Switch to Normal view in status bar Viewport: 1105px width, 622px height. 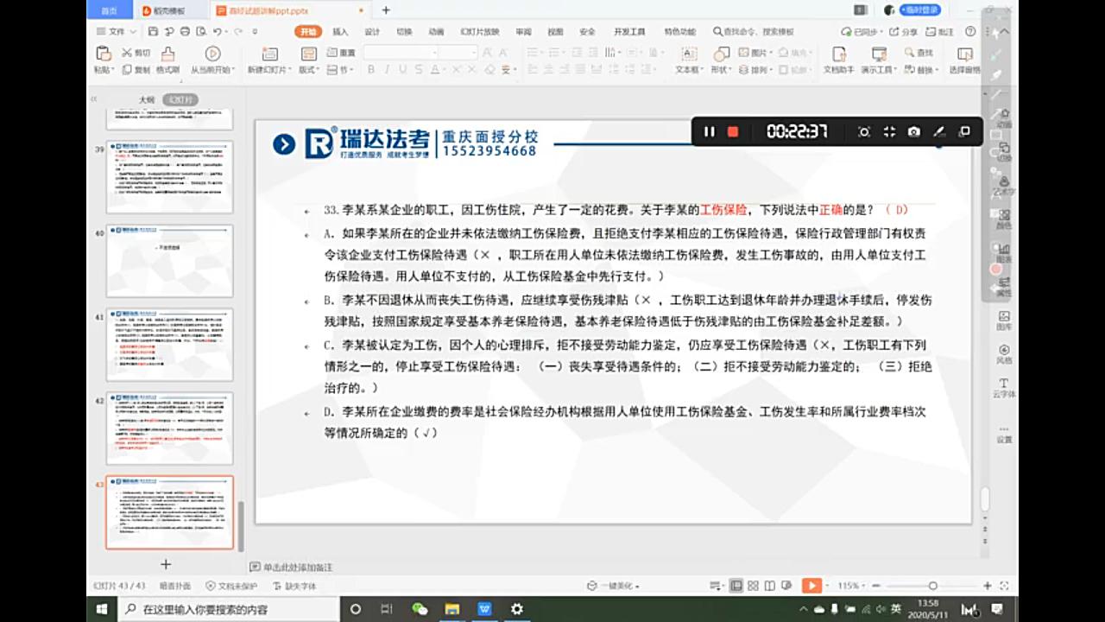click(736, 586)
